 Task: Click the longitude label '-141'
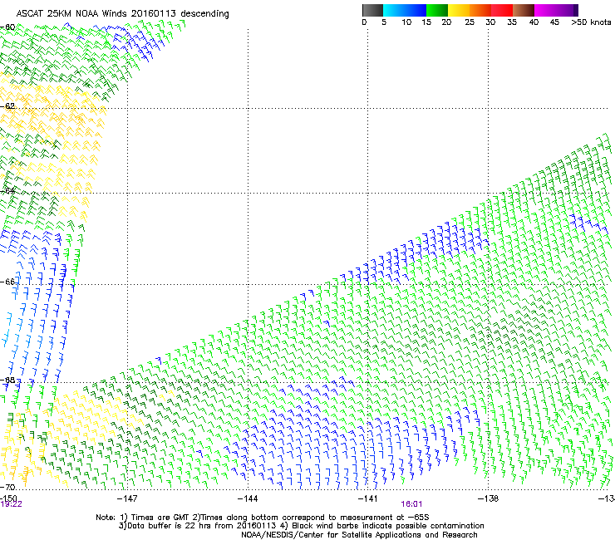tap(367, 498)
